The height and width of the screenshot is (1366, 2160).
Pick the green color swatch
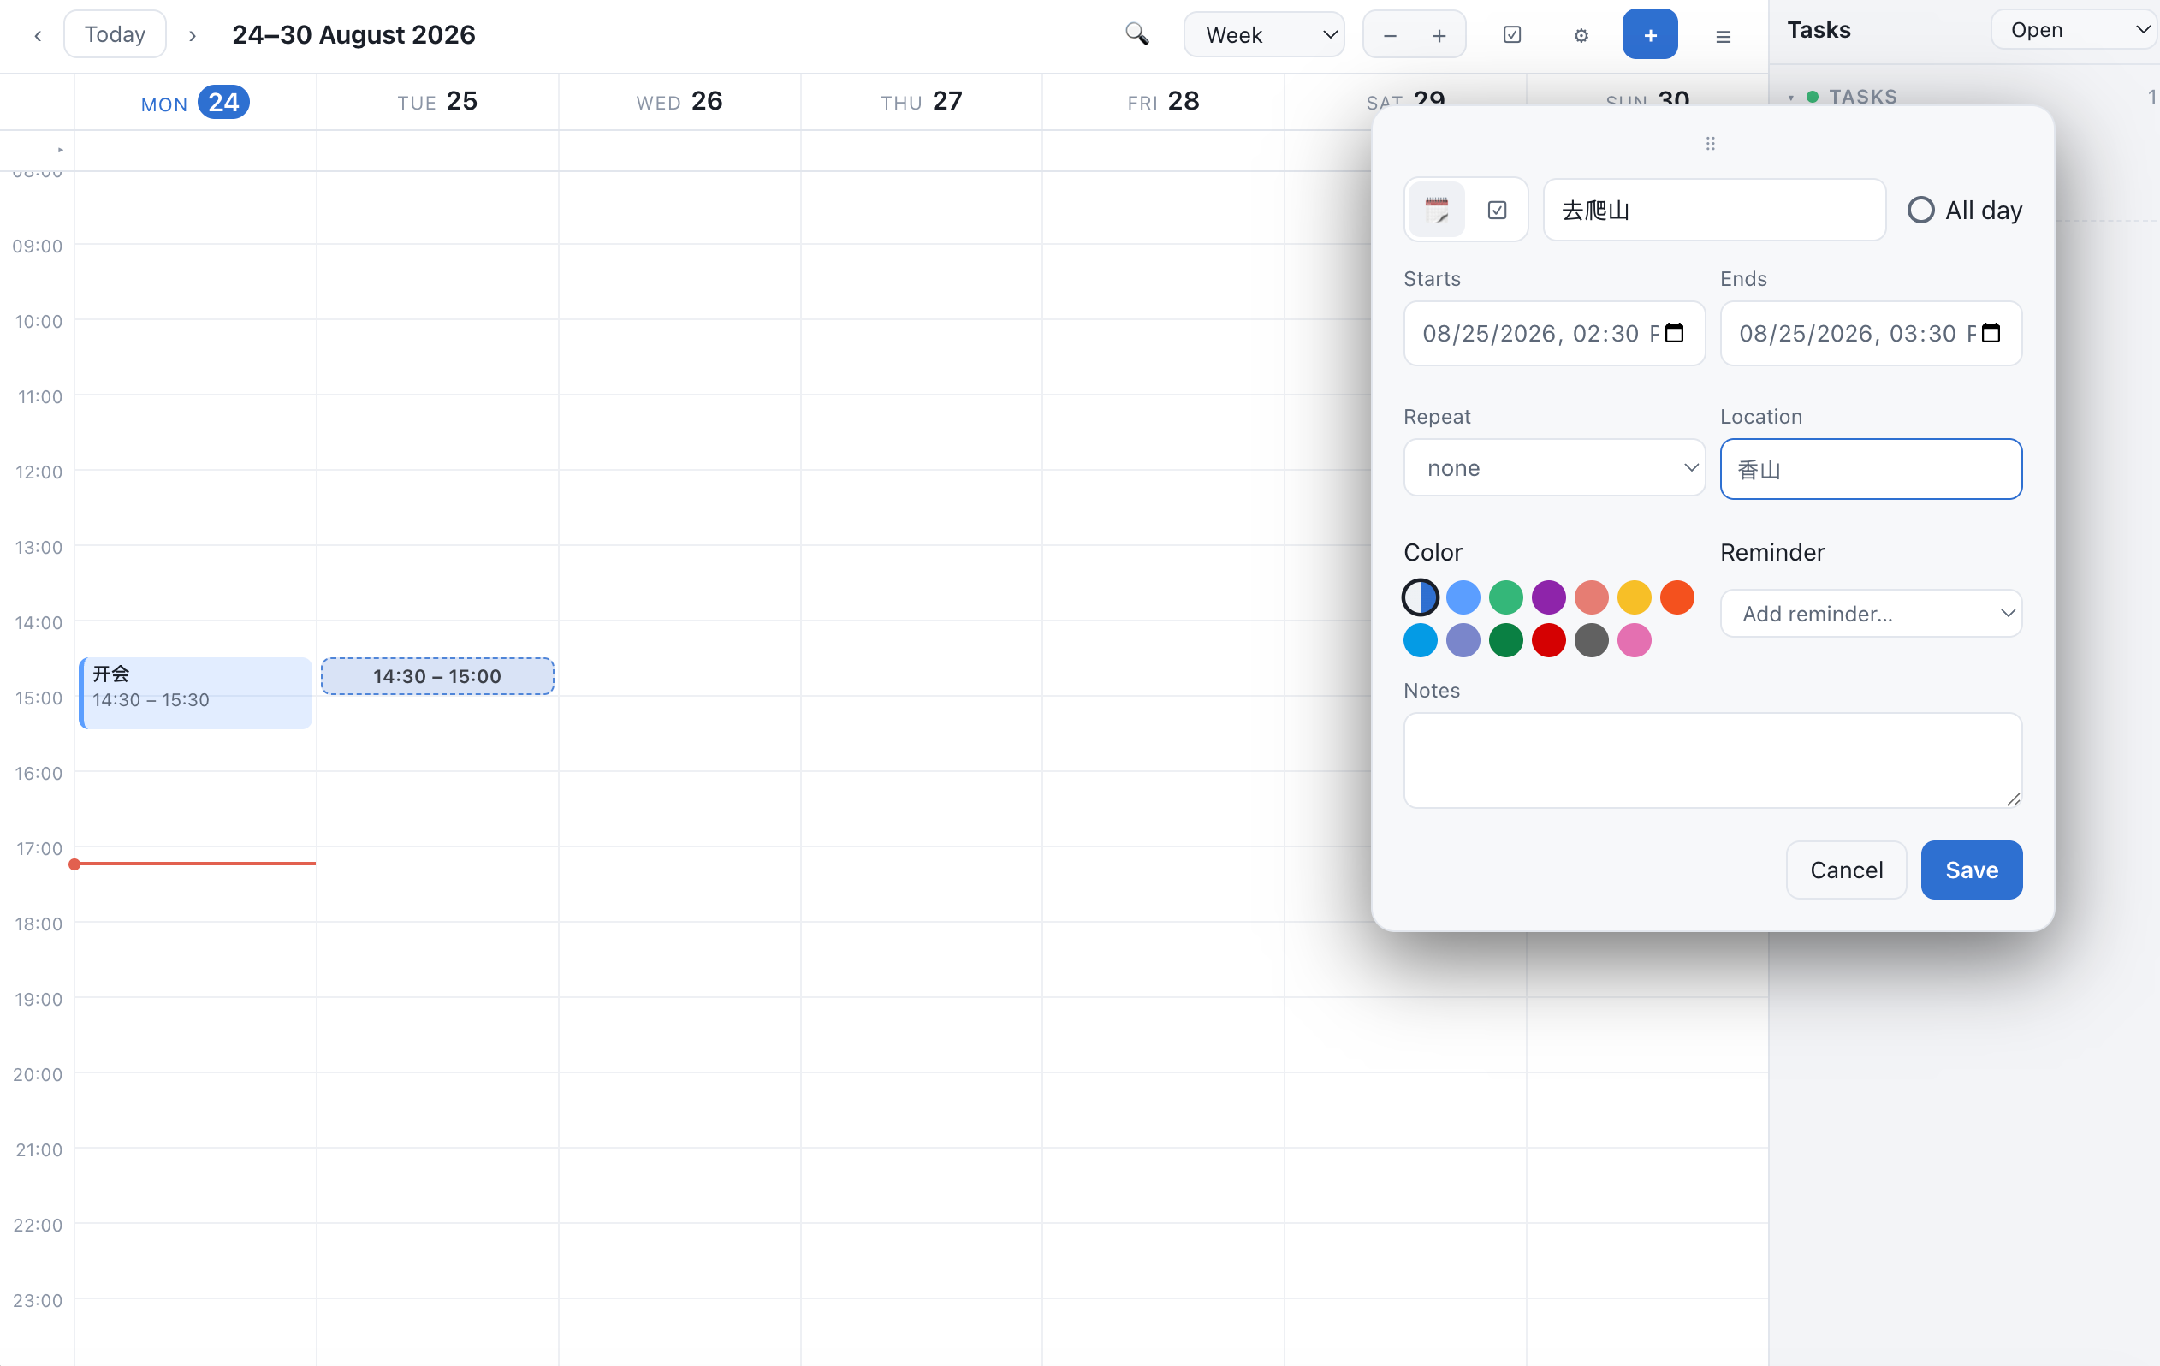coord(1505,597)
